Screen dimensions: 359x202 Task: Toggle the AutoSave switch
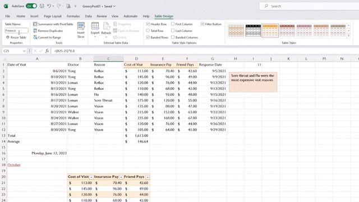pos(31,6)
